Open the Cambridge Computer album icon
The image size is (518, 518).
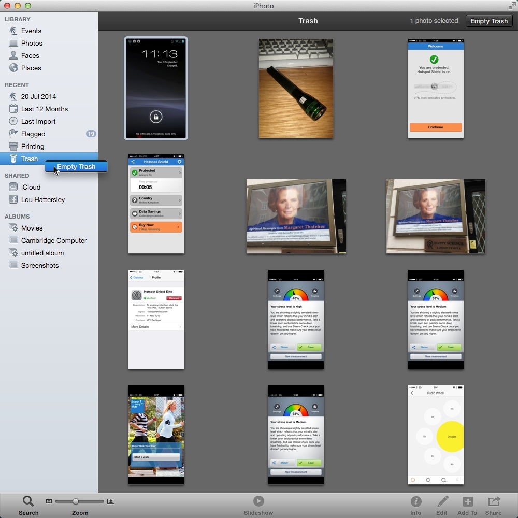(13, 240)
